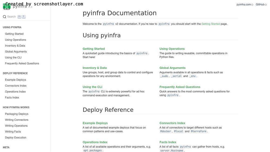
Task: Go to Inventory & Data sidebar item
Action: pyautogui.click(x=15, y=46)
